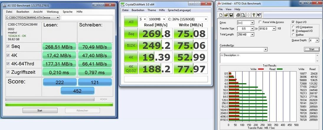
Task: Click the green progress bar in AS SSD
Action: [x=59, y=104]
